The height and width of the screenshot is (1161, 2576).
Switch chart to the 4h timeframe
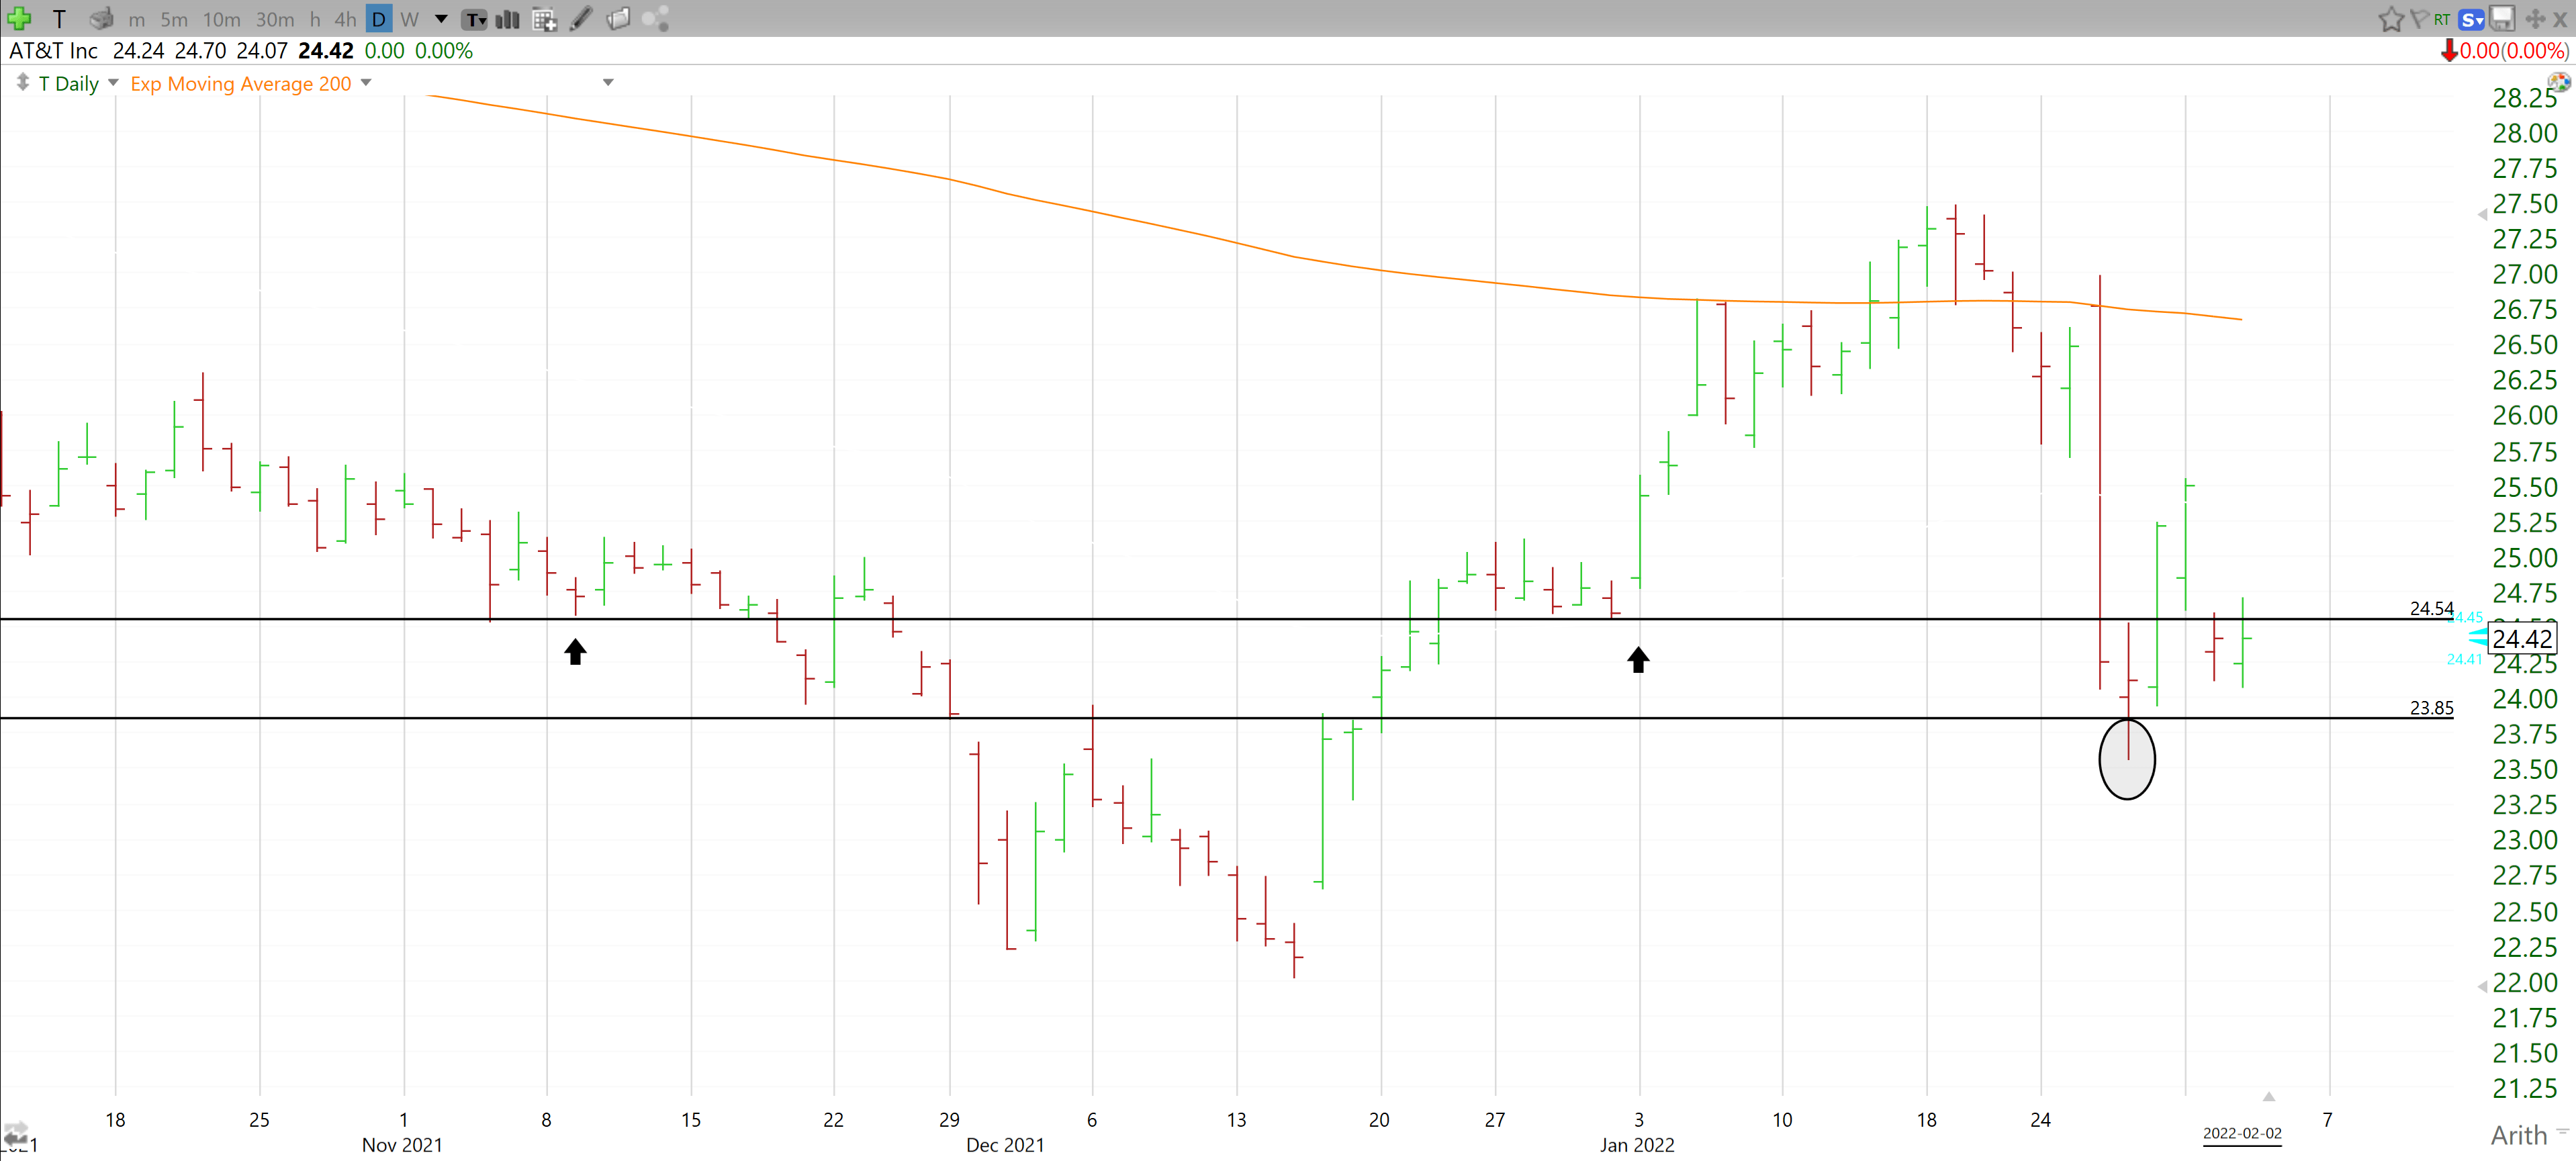(345, 19)
